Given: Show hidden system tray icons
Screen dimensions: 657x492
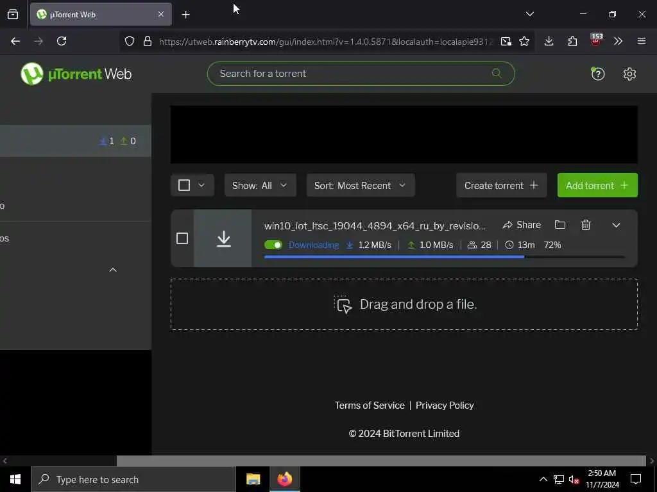Looking at the screenshot, I should (543, 479).
